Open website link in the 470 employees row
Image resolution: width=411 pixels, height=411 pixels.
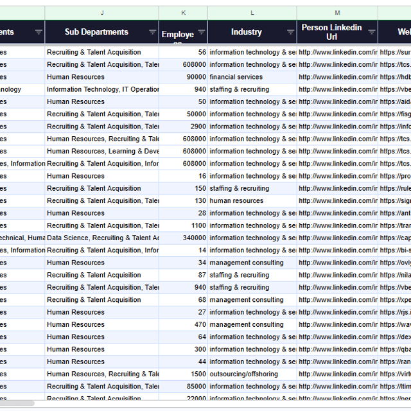(395, 324)
